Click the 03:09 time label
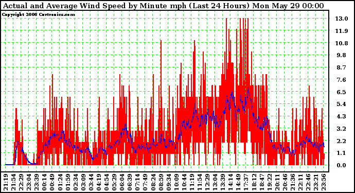 83,182
